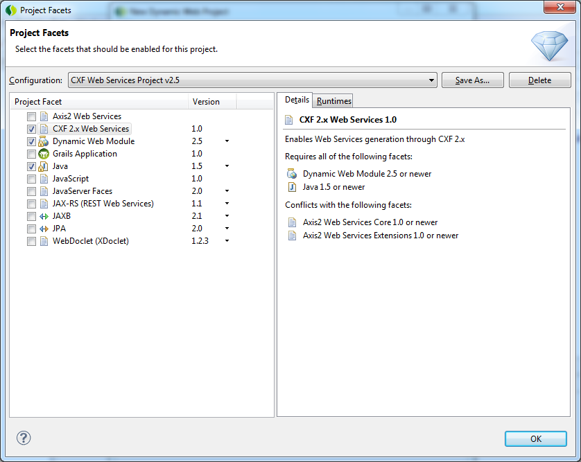Click the Dynamic Web Module version 2.5
The height and width of the screenshot is (462, 581).
(x=197, y=141)
